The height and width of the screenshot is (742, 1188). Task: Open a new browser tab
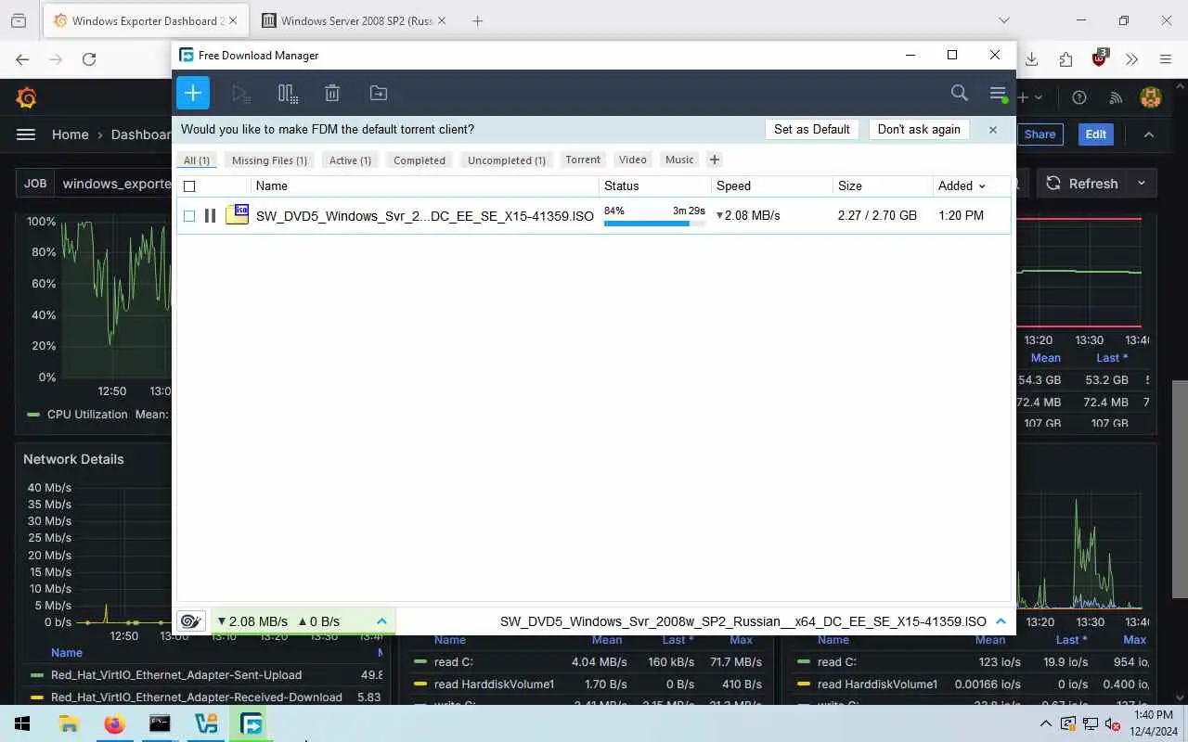point(477,20)
